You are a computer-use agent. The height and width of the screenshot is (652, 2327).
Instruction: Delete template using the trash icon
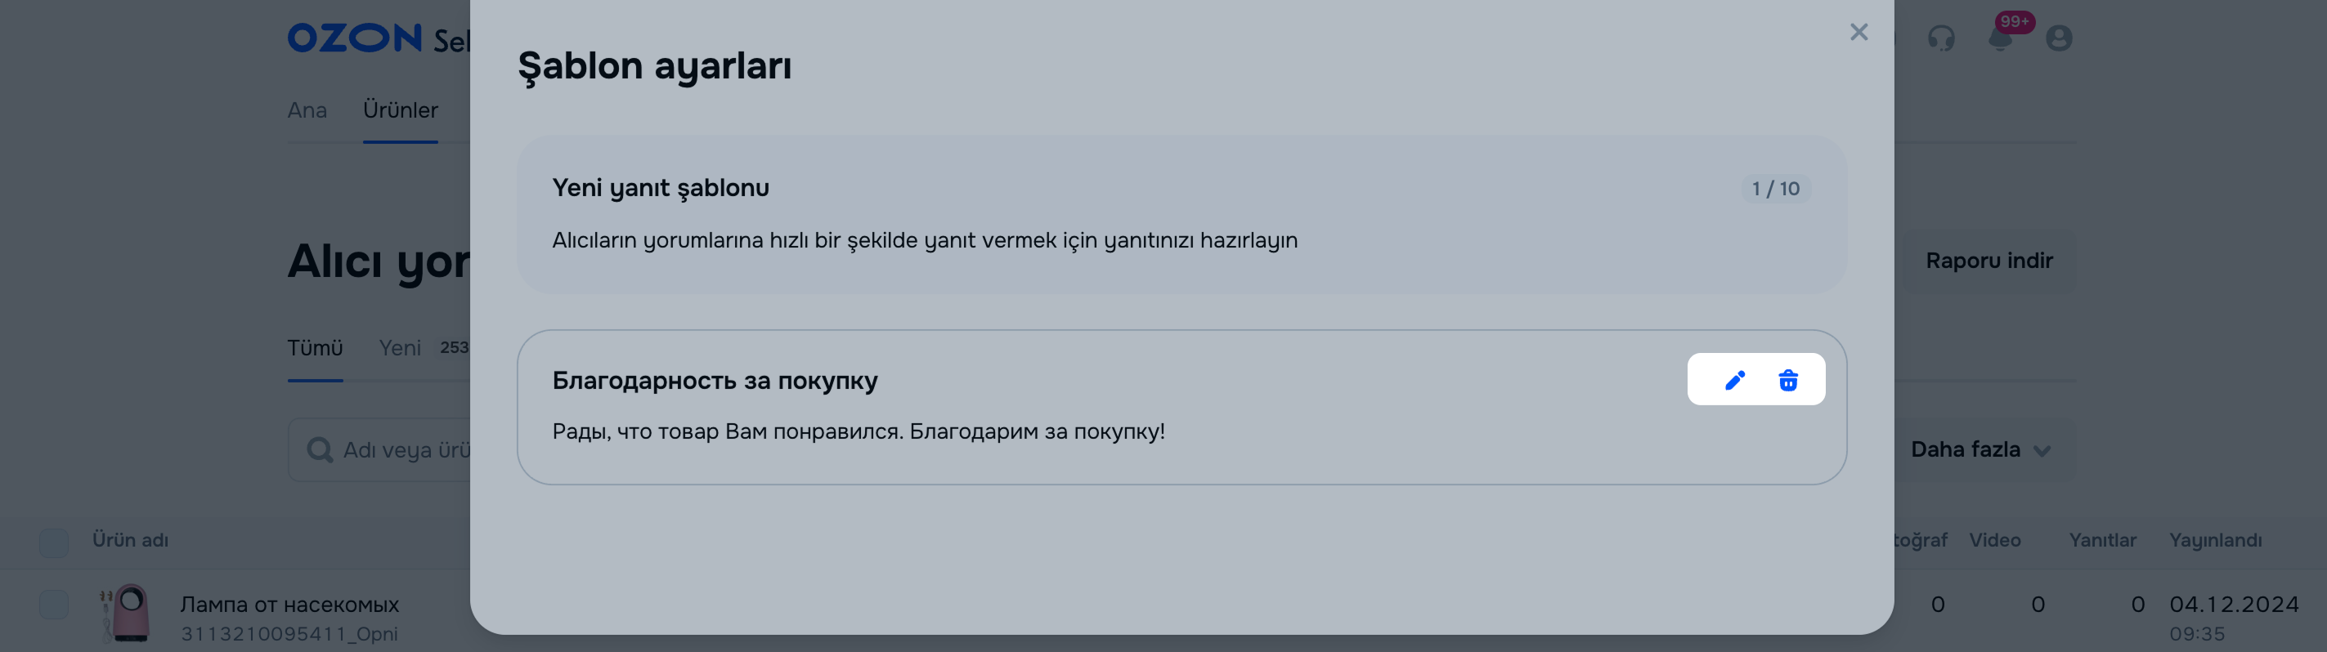(1787, 380)
